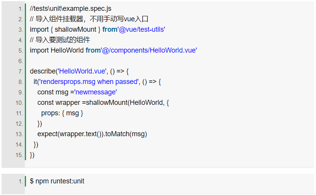Click the first from keyword on line 3
This screenshot has height=195, width=316.
click(110, 29)
